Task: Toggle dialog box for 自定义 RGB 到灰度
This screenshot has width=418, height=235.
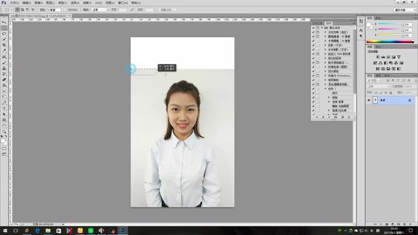Action: coord(317,54)
